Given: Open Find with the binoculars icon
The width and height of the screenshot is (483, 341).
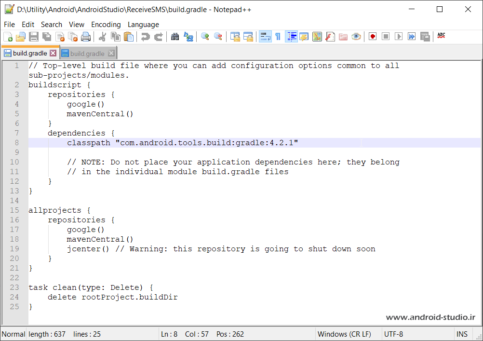Looking at the screenshot, I should click(175, 36).
